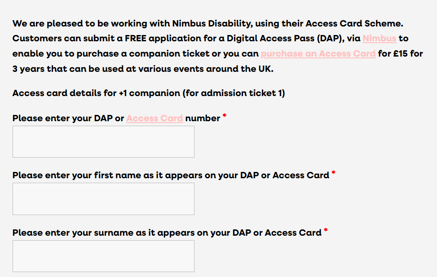
Task: Focus the DAP or Access Card number field
Action: pyautogui.click(x=103, y=142)
